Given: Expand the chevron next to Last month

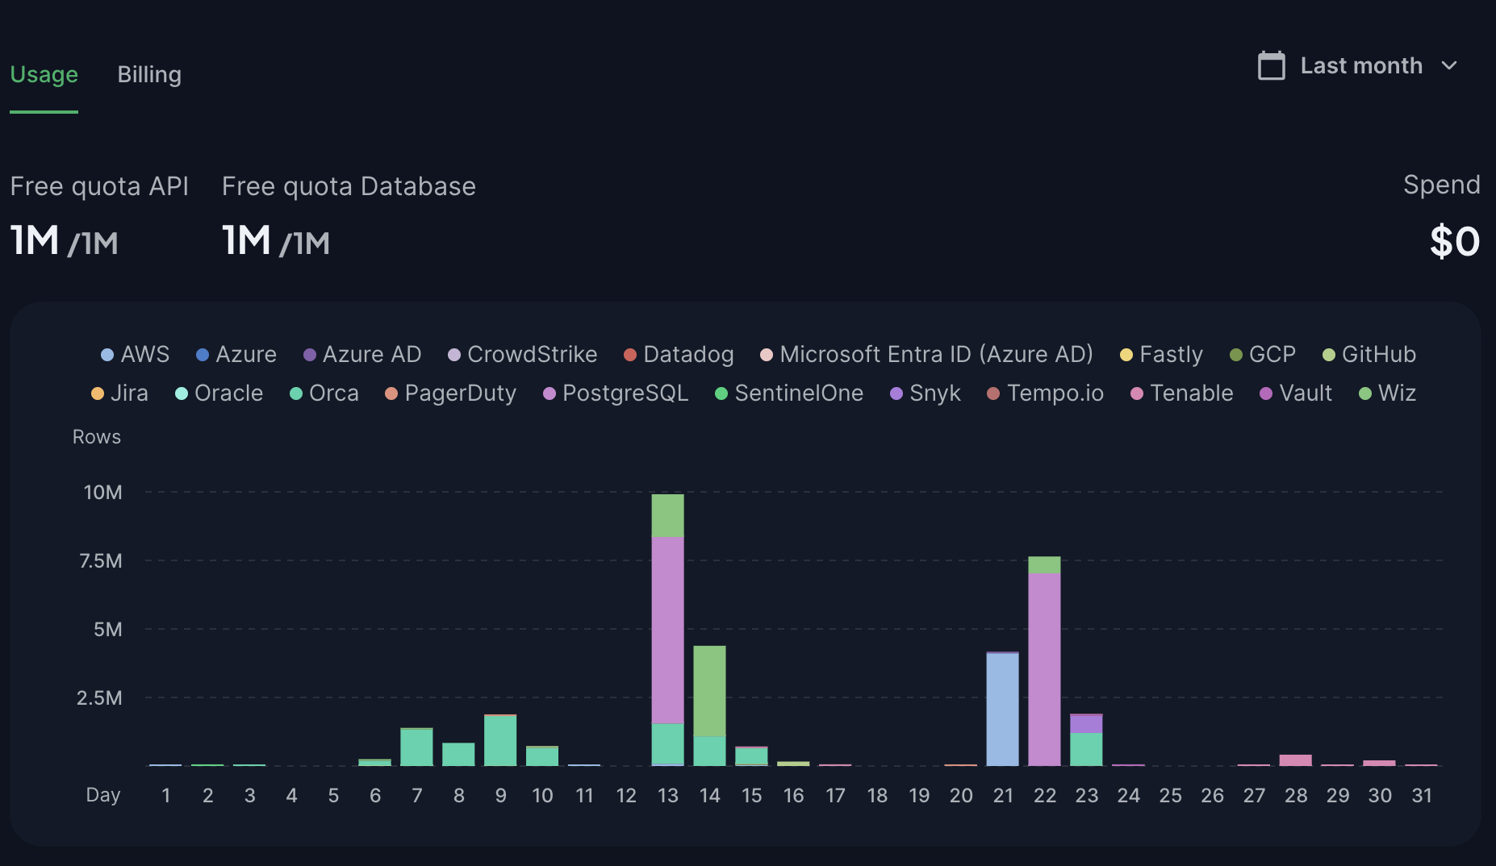Looking at the screenshot, I should pos(1449,65).
